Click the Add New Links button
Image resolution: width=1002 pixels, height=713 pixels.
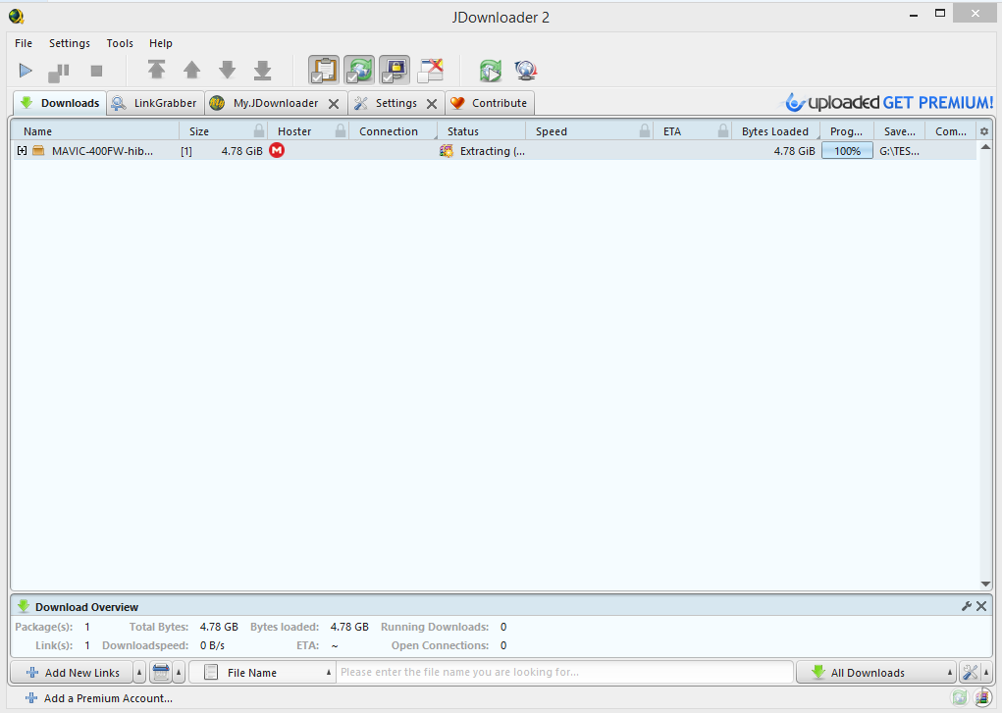[73, 673]
